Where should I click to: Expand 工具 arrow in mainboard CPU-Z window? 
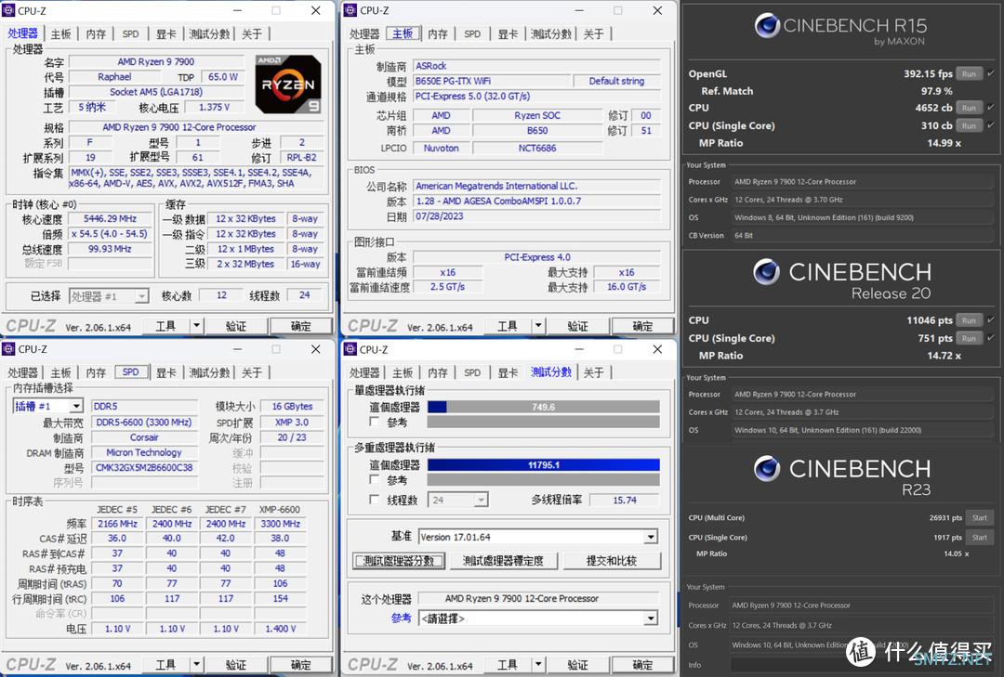pos(538,326)
